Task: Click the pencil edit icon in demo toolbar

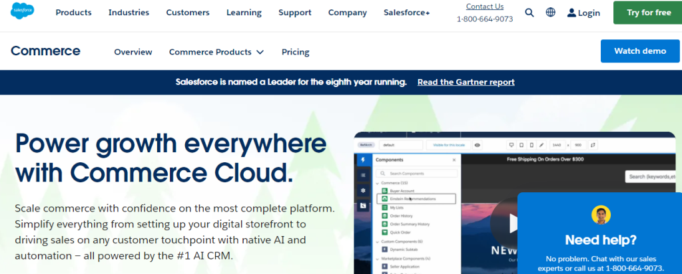Action: 541,145
